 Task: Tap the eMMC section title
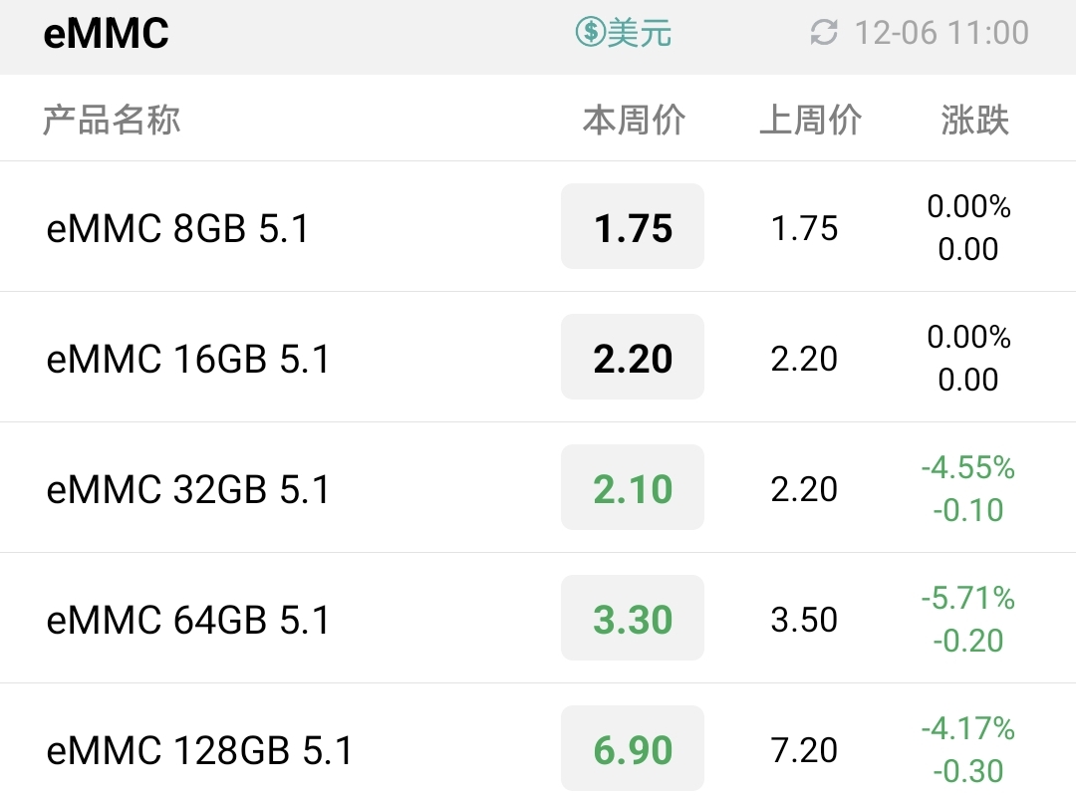pyautogui.click(x=106, y=33)
